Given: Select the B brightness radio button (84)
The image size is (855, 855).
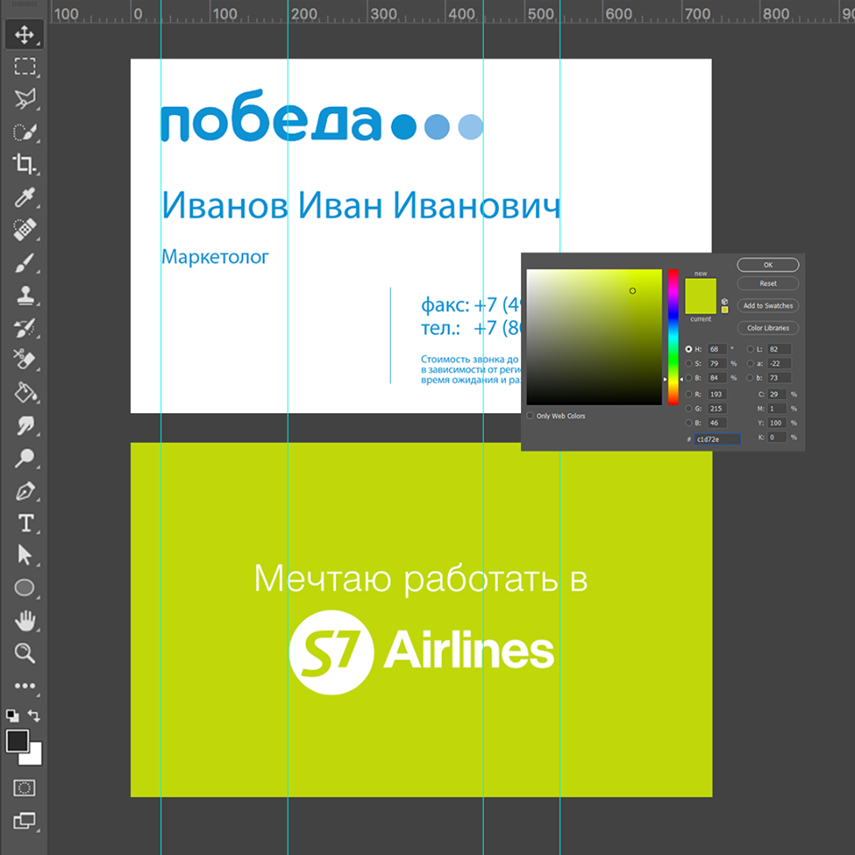Looking at the screenshot, I should [688, 378].
